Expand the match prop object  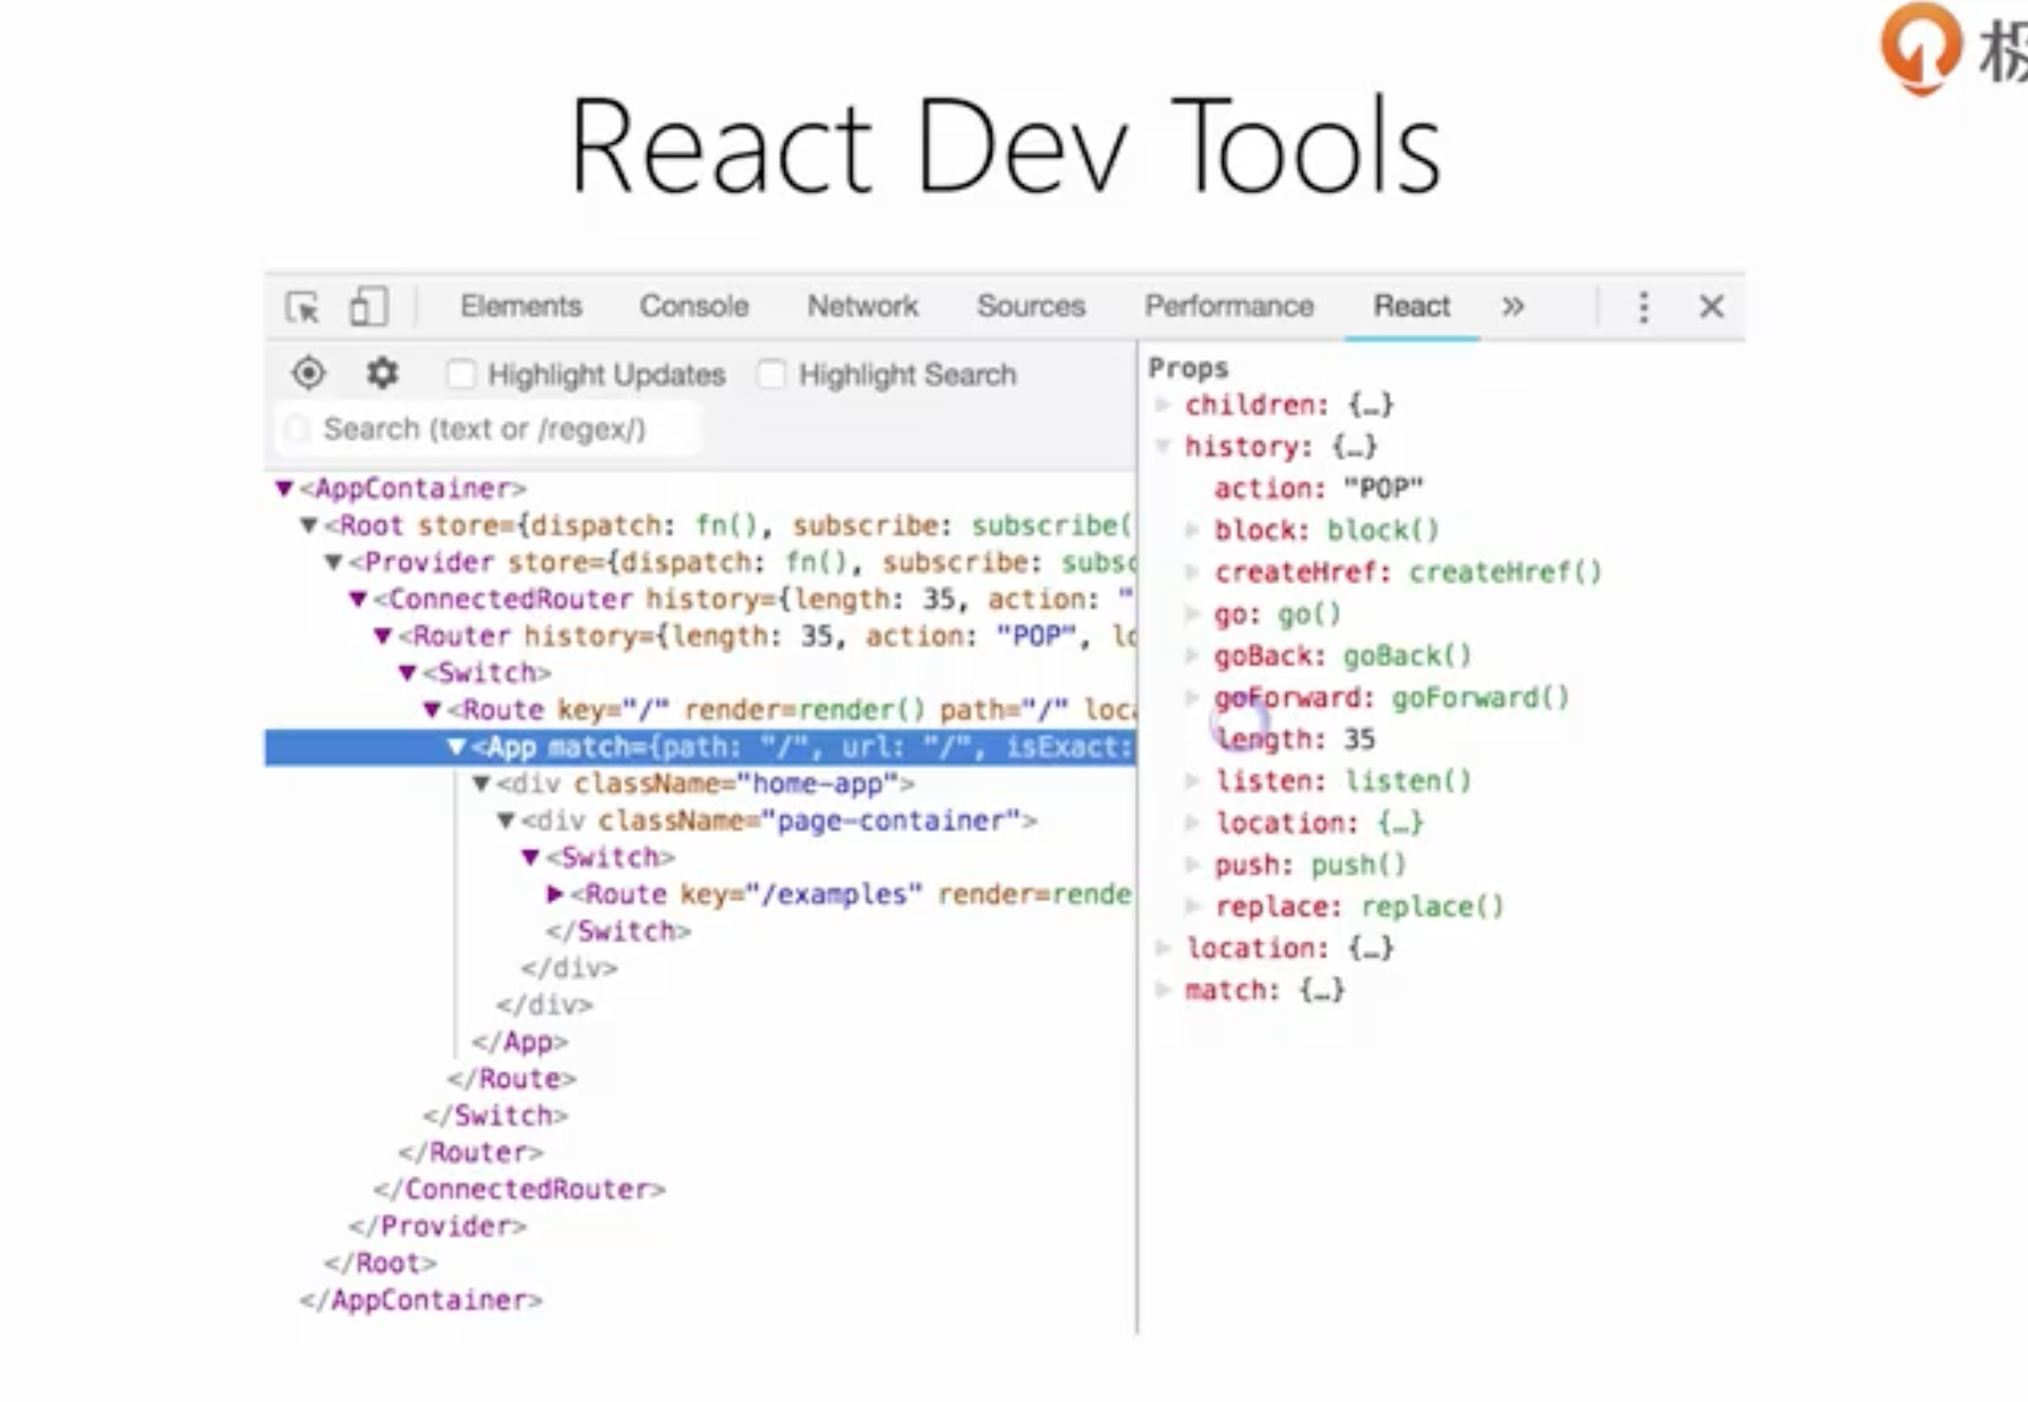[x=1164, y=990]
